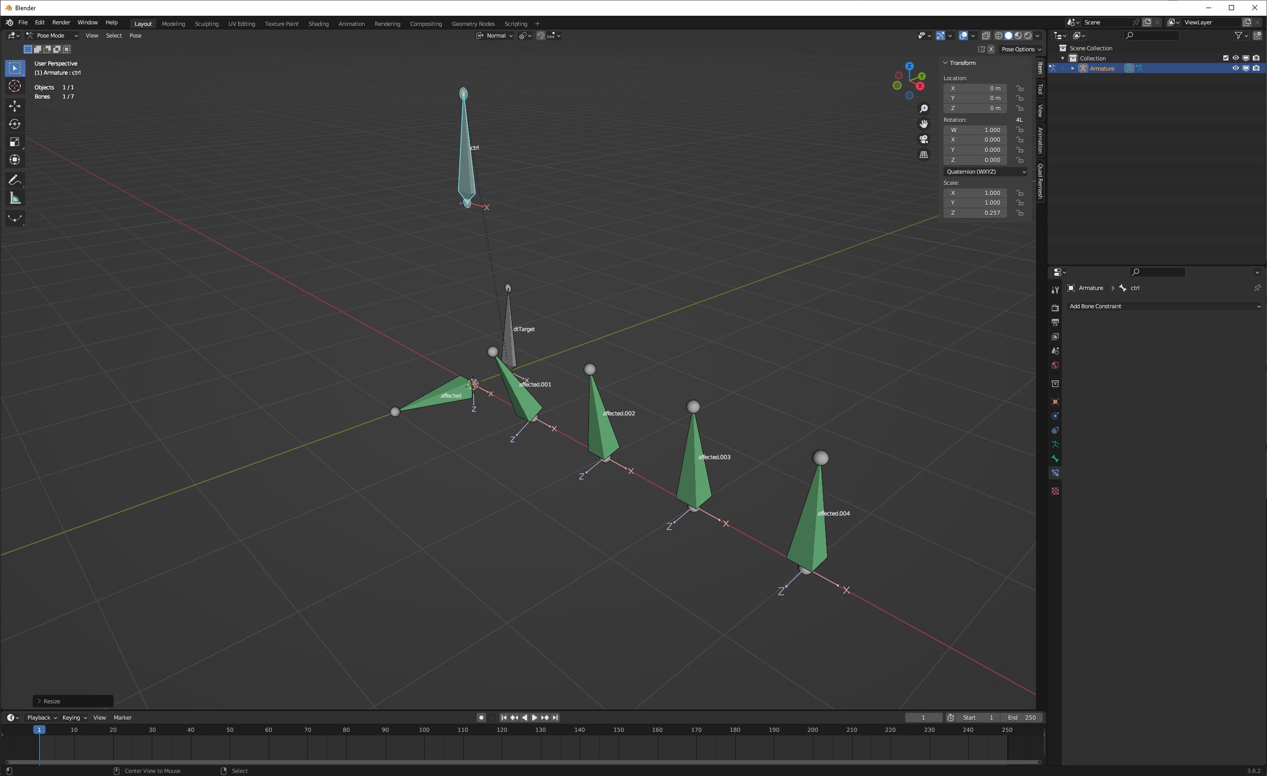
Task: Switch perspective/orthographic grid icon
Action: pyautogui.click(x=924, y=155)
